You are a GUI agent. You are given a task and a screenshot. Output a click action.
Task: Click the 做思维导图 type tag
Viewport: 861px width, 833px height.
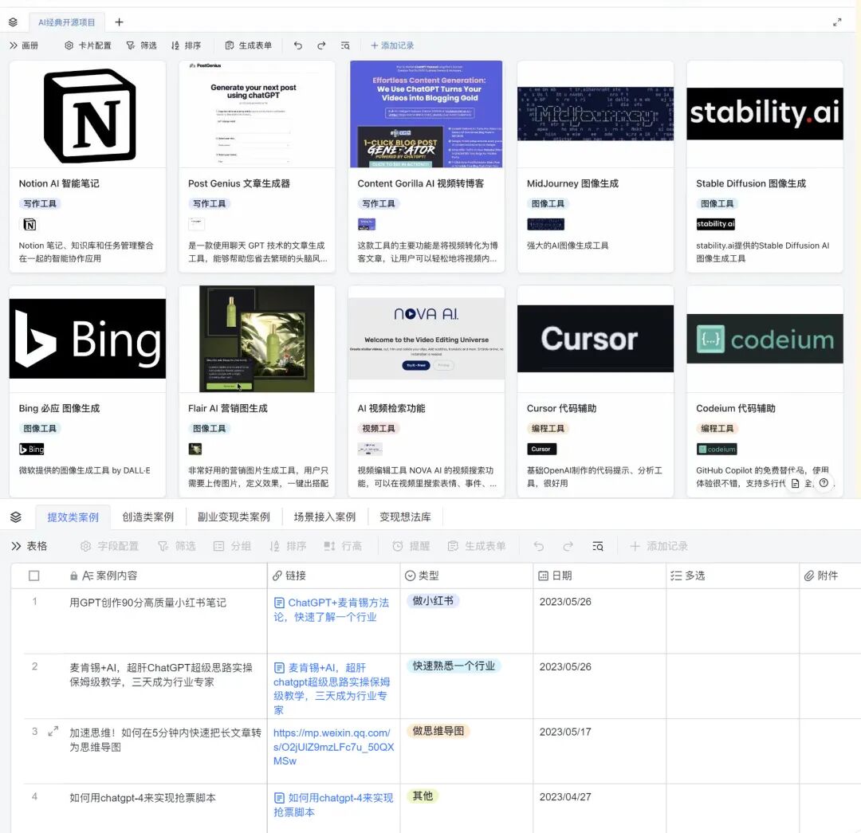pos(438,731)
